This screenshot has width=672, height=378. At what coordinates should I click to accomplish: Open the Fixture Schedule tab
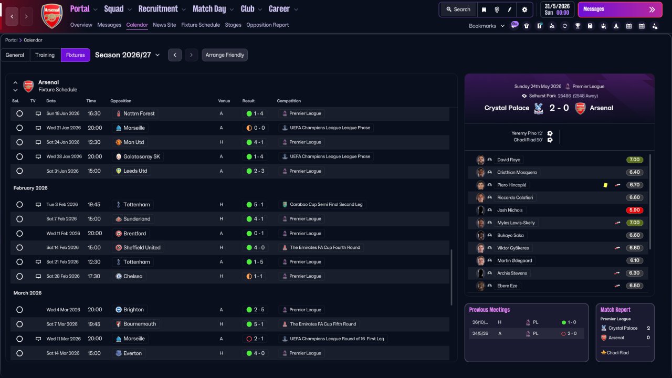click(201, 25)
